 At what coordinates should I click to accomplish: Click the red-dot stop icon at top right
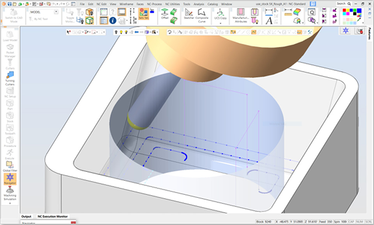click(x=360, y=30)
